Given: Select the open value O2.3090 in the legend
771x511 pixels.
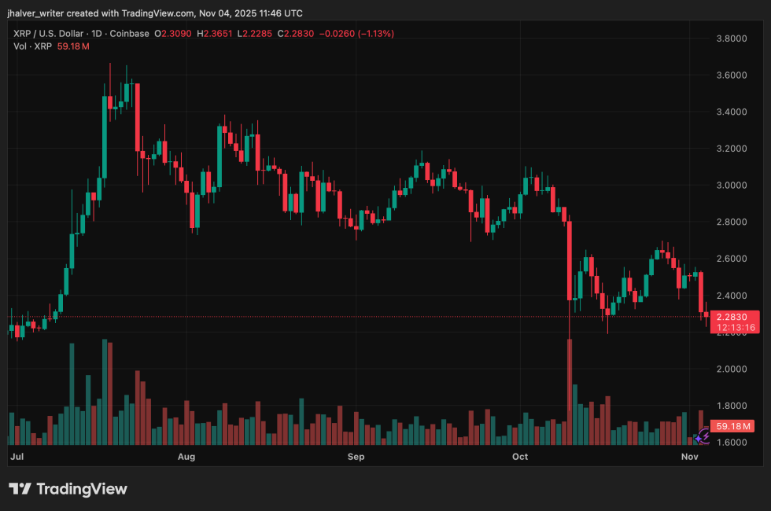Looking at the screenshot, I should 175,34.
